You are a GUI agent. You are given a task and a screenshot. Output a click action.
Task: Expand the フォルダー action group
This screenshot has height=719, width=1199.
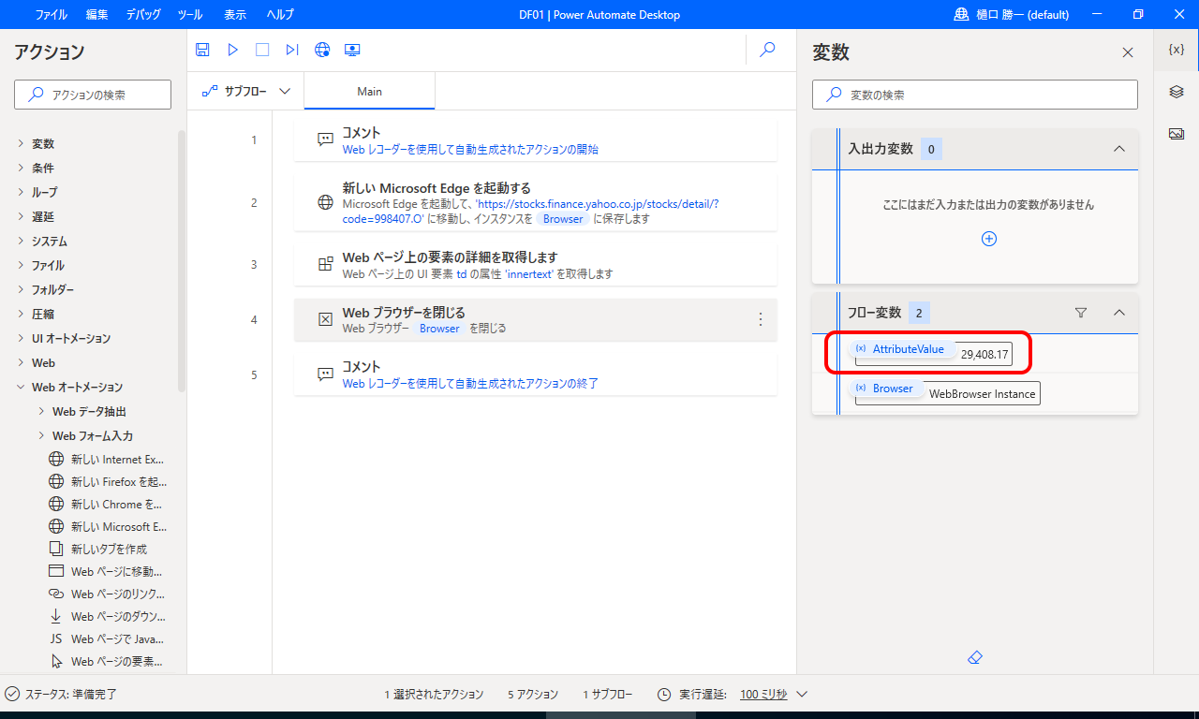[22, 289]
